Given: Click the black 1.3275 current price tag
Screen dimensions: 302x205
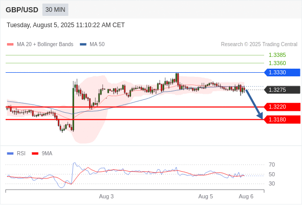Looking at the screenshot, I should (282, 90).
